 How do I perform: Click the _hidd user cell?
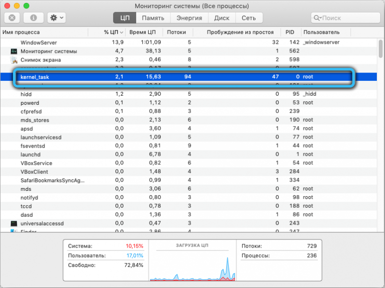tap(309, 94)
